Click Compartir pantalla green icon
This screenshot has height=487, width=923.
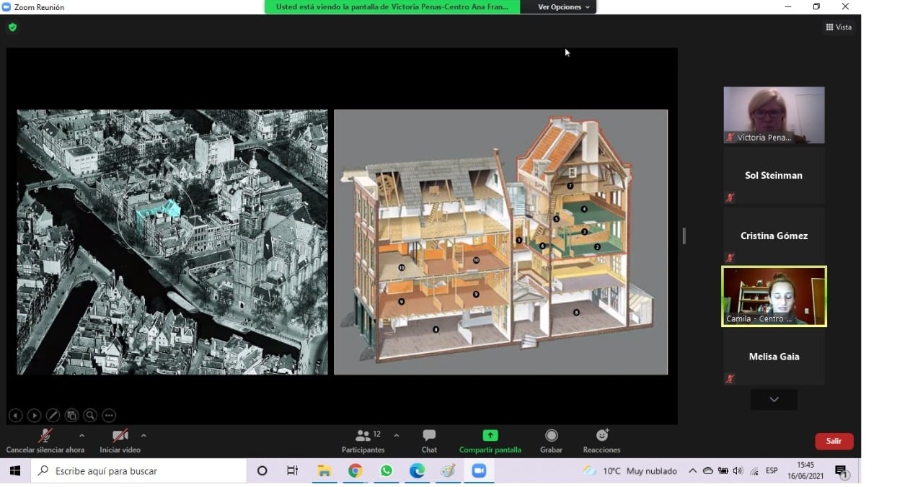click(490, 436)
